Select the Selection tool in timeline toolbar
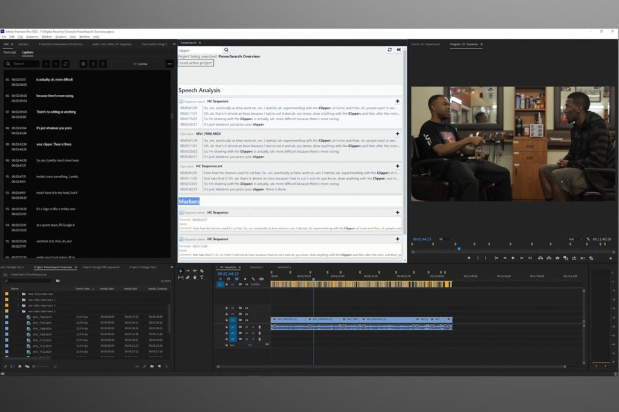The image size is (619, 412). point(180,271)
